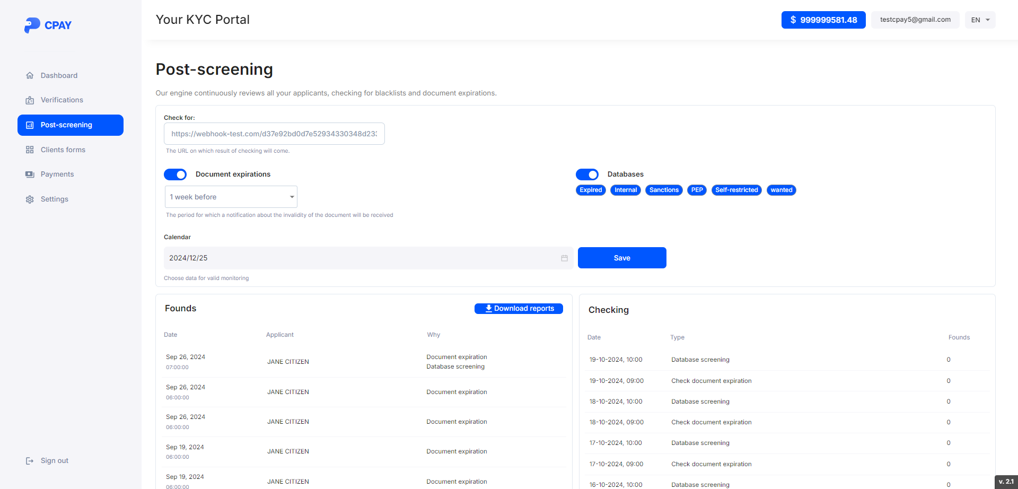Click the Download reports button
The height and width of the screenshot is (489, 1018).
click(518, 309)
